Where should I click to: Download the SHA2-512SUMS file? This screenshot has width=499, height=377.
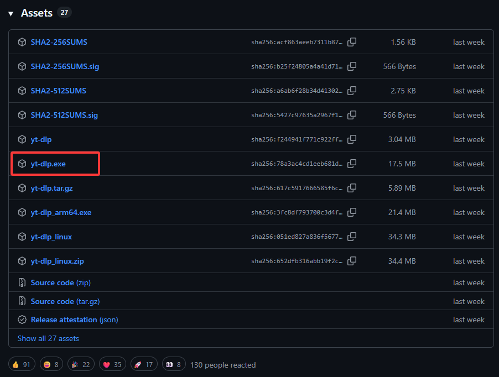[x=58, y=91]
